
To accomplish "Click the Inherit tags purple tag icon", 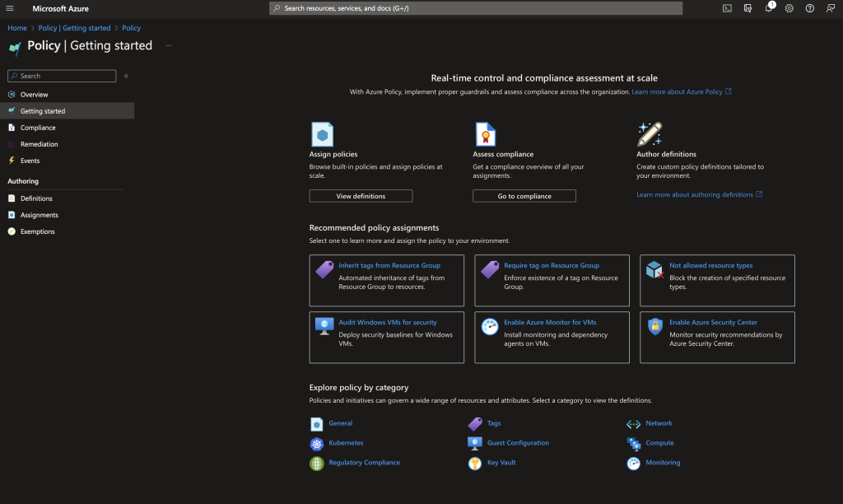I will pos(324,269).
